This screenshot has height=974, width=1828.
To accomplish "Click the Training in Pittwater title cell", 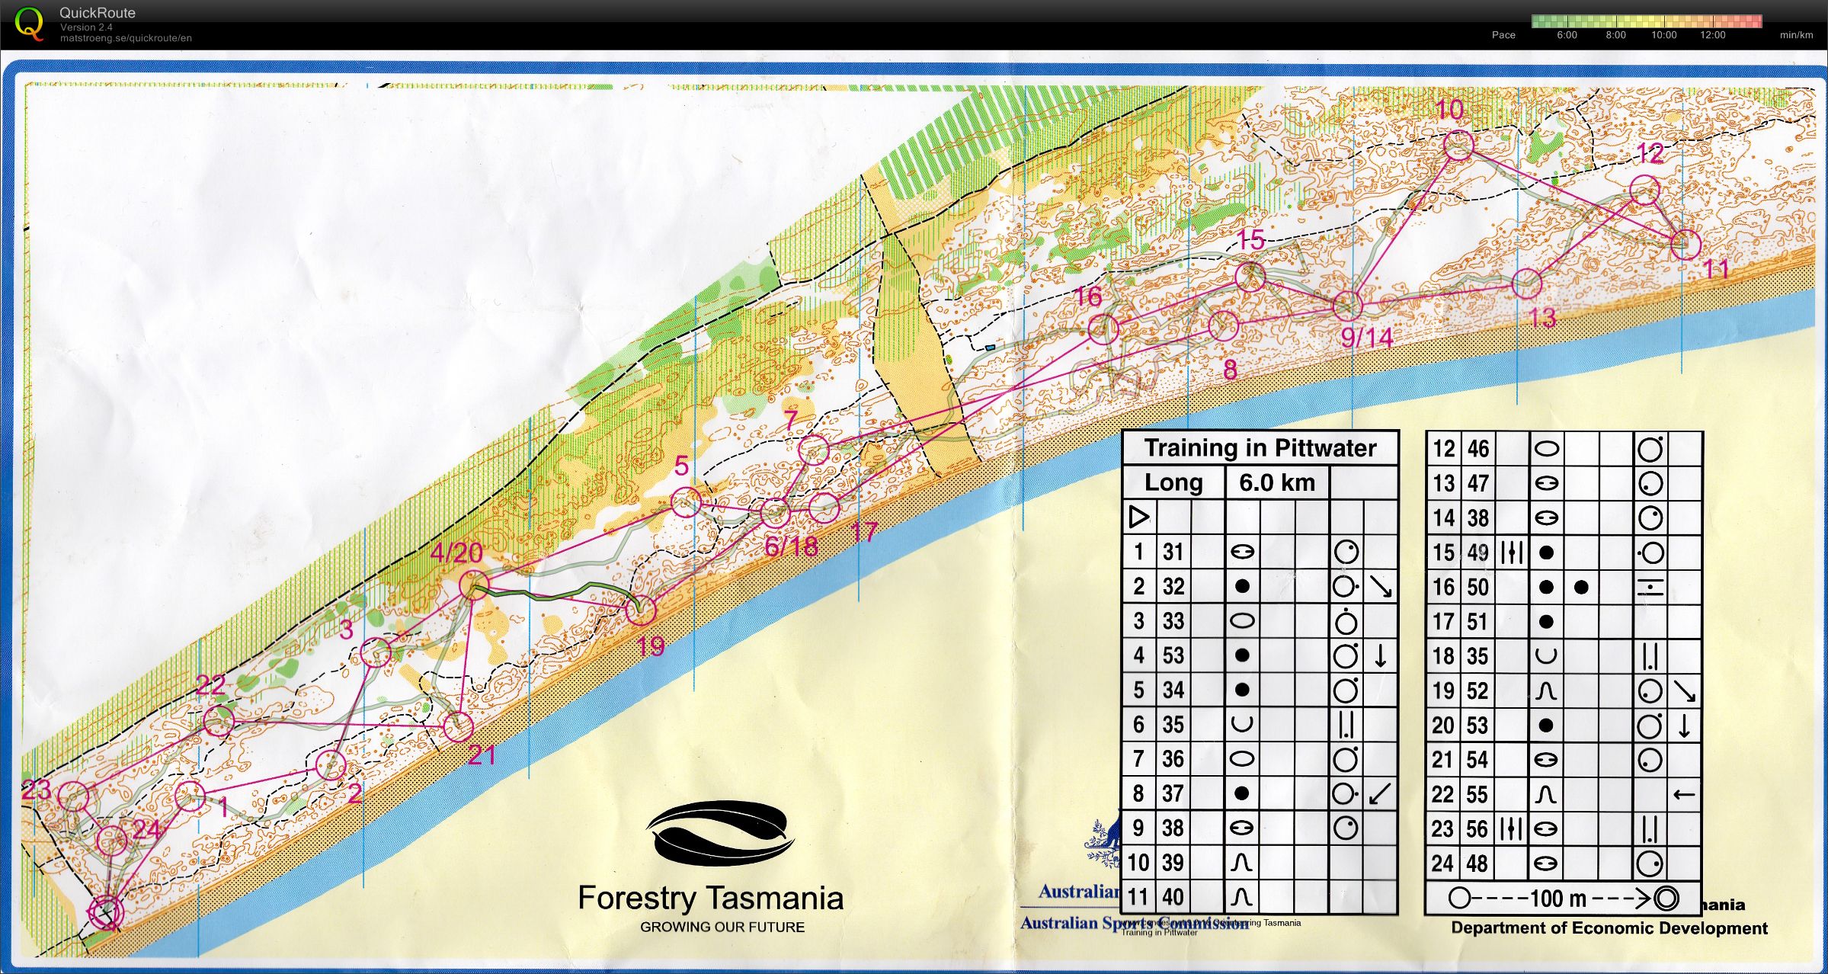I will [x=1261, y=447].
